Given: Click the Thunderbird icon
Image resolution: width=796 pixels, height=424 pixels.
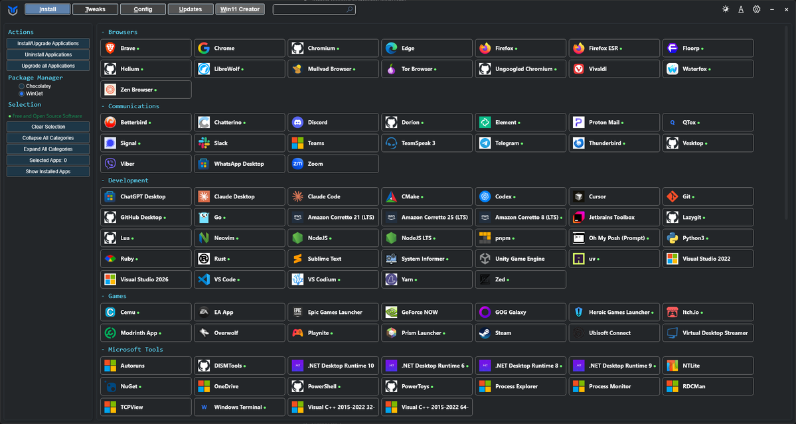Looking at the screenshot, I should pyautogui.click(x=579, y=143).
